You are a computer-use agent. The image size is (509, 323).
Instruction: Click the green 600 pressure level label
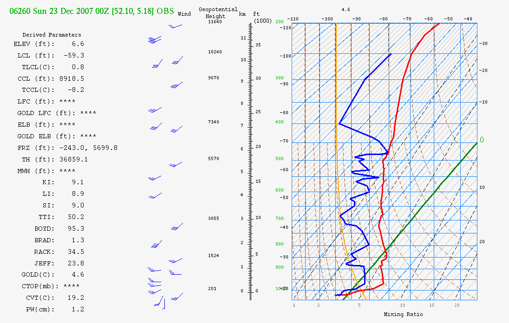click(x=280, y=190)
